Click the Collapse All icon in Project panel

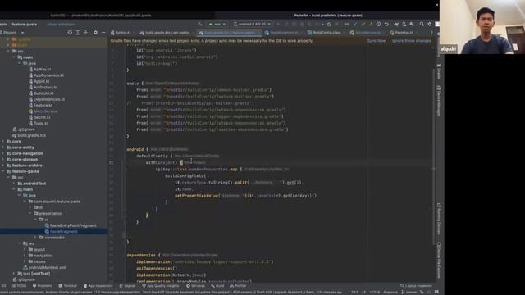[x=85, y=33]
